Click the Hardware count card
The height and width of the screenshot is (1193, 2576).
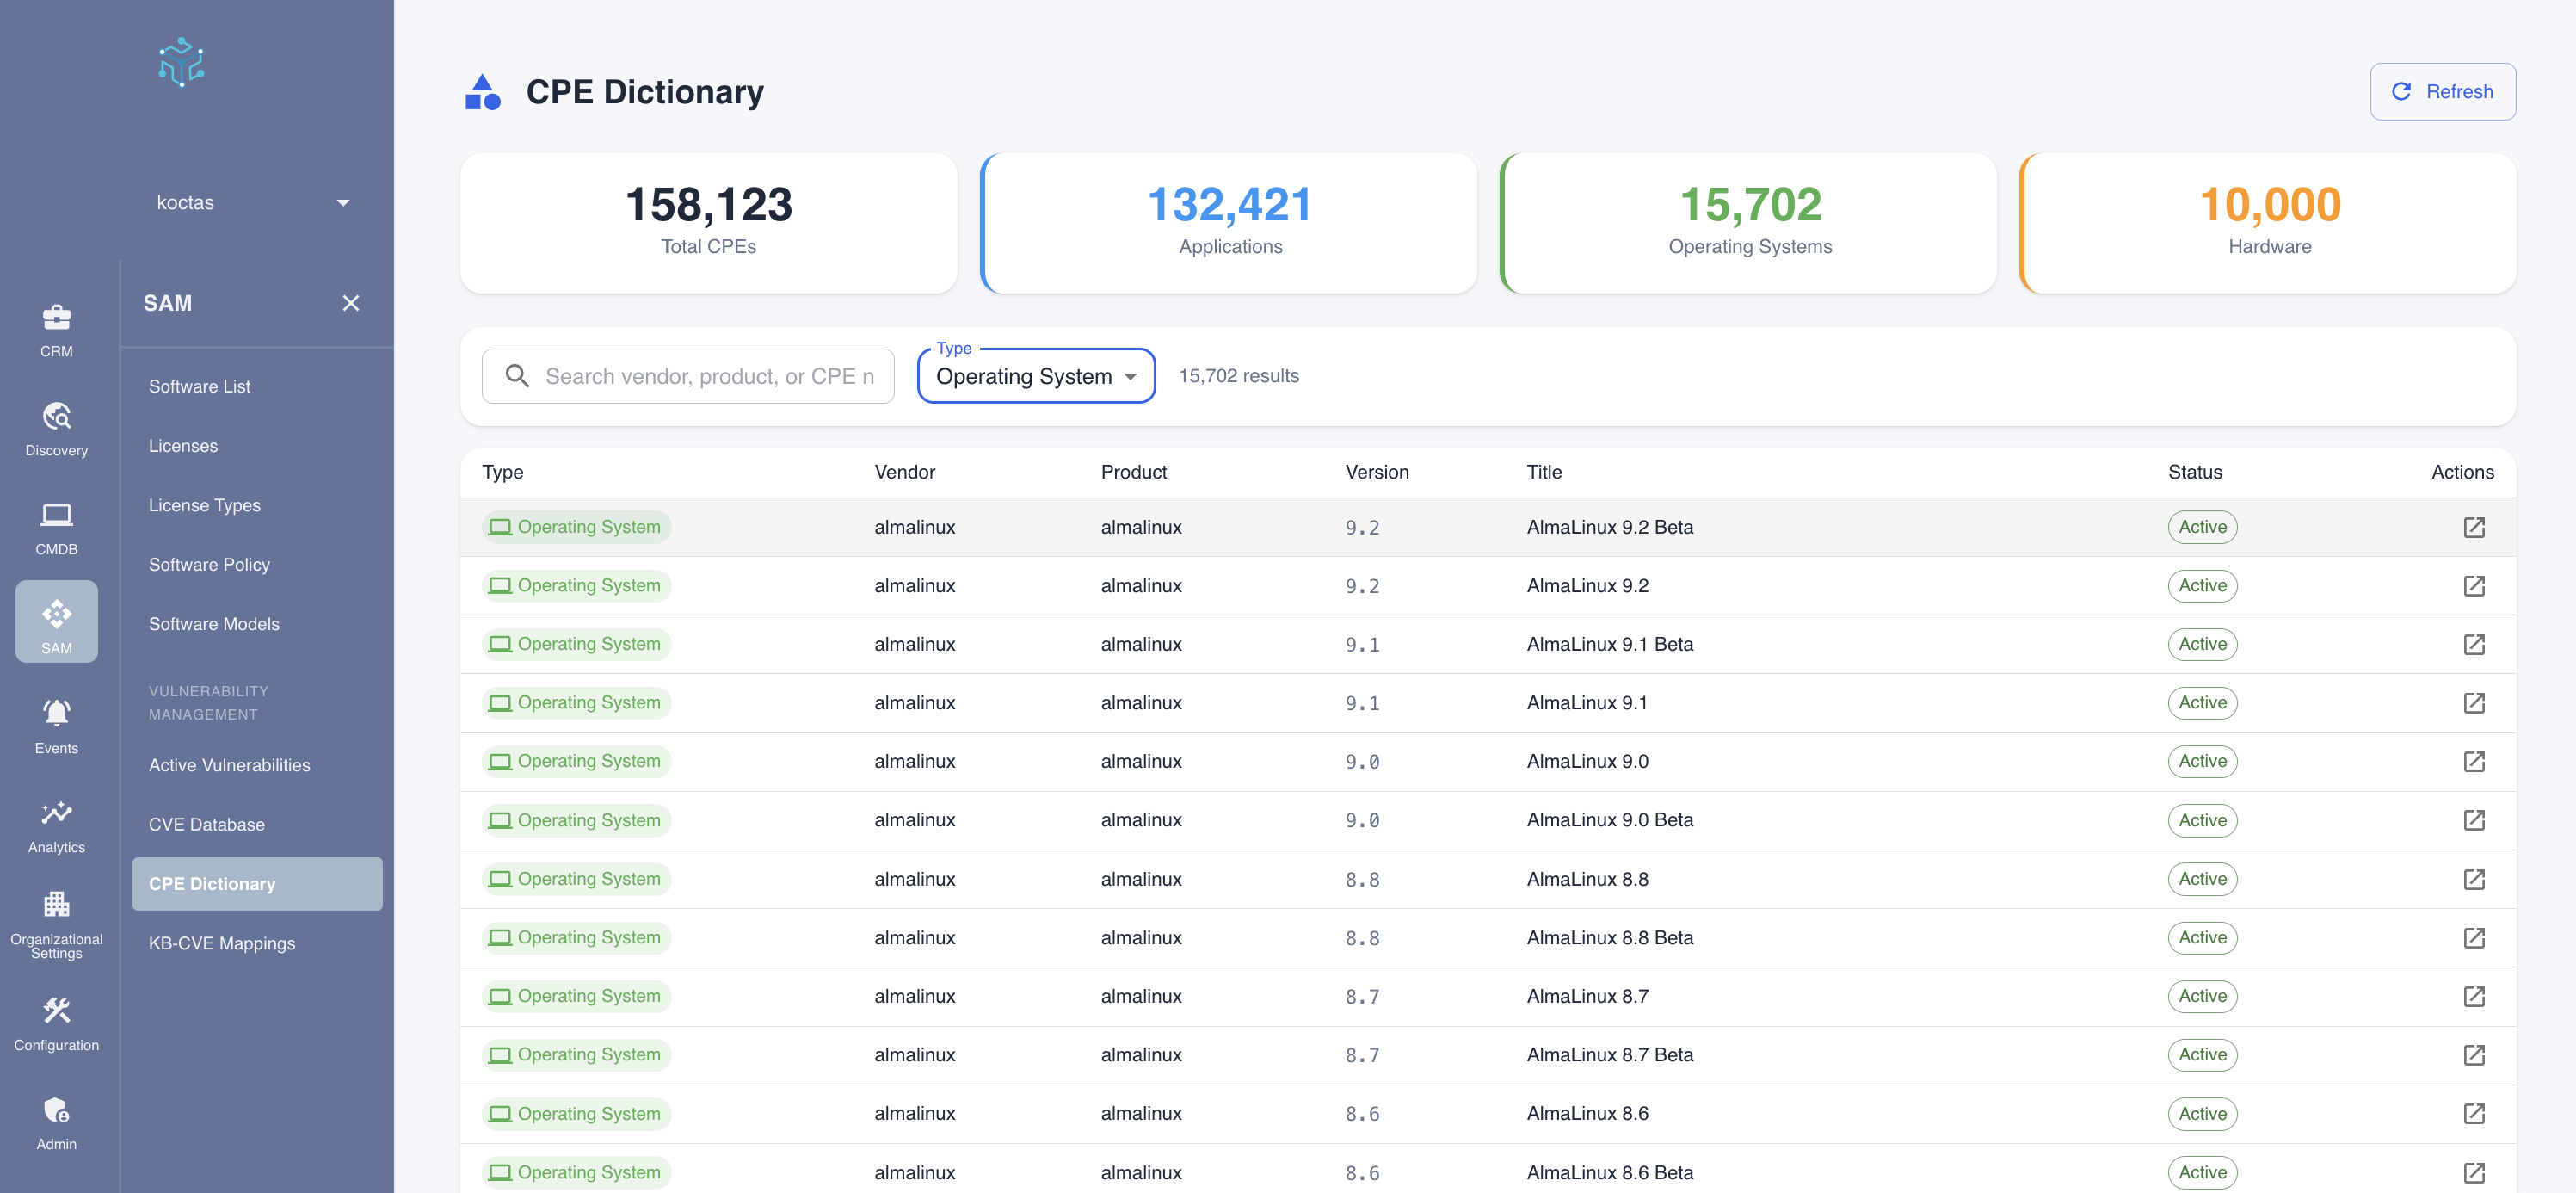(x=2268, y=222)
